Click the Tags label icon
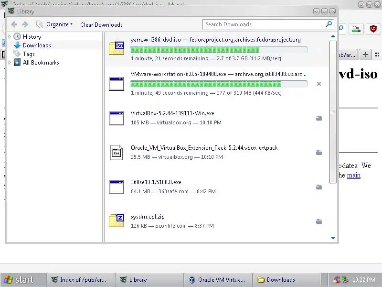Image resolution: width=382 pixels, height=287 pixels. 17,54
